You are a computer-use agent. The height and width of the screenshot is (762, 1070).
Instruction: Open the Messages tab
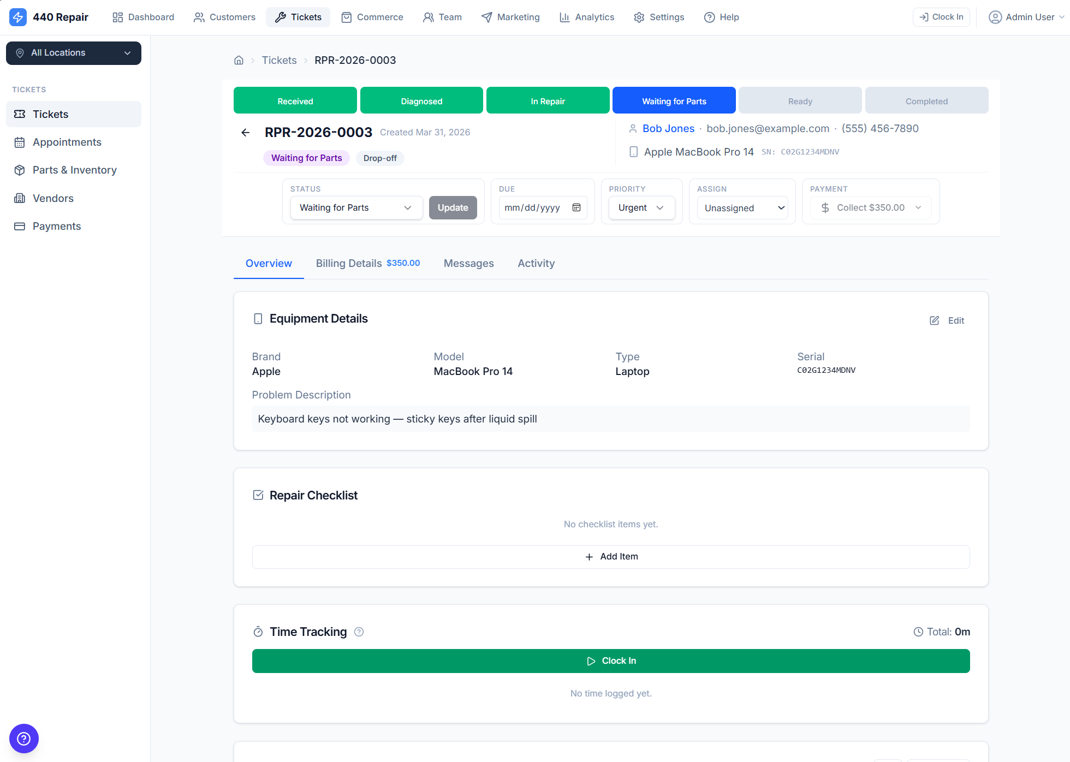(x=468, y=263)
